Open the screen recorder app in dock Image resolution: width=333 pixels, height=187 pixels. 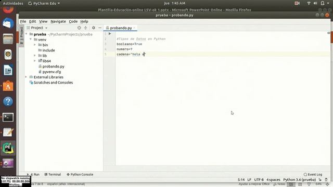[8, 163]
